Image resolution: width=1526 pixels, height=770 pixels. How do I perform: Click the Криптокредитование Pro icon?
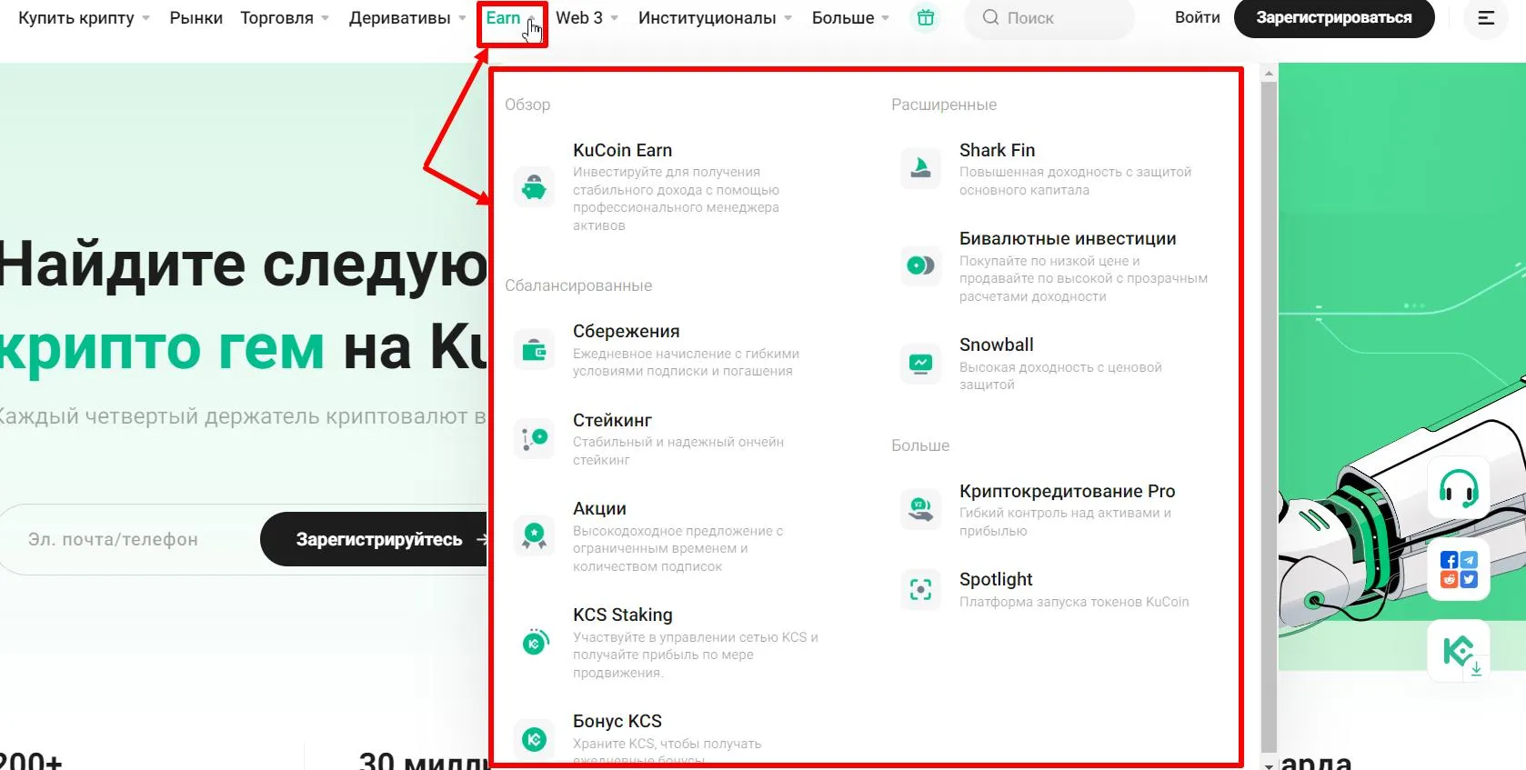pyautogui.click(x=920, y=510)
